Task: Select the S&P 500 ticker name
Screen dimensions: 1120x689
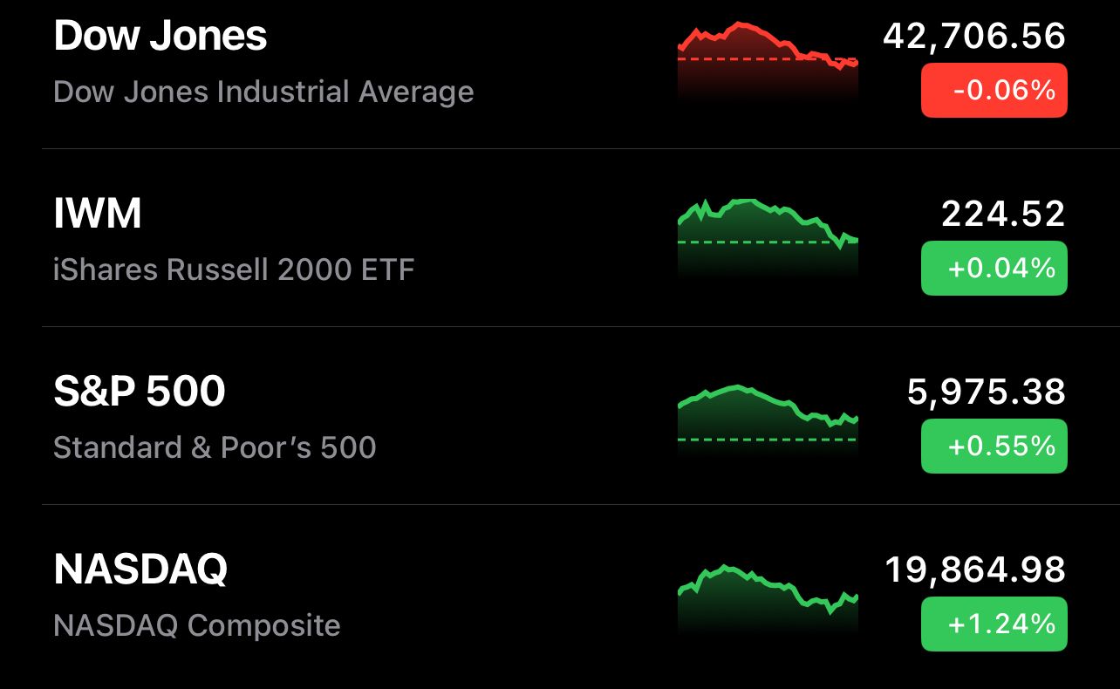Action: click(140, 392)
